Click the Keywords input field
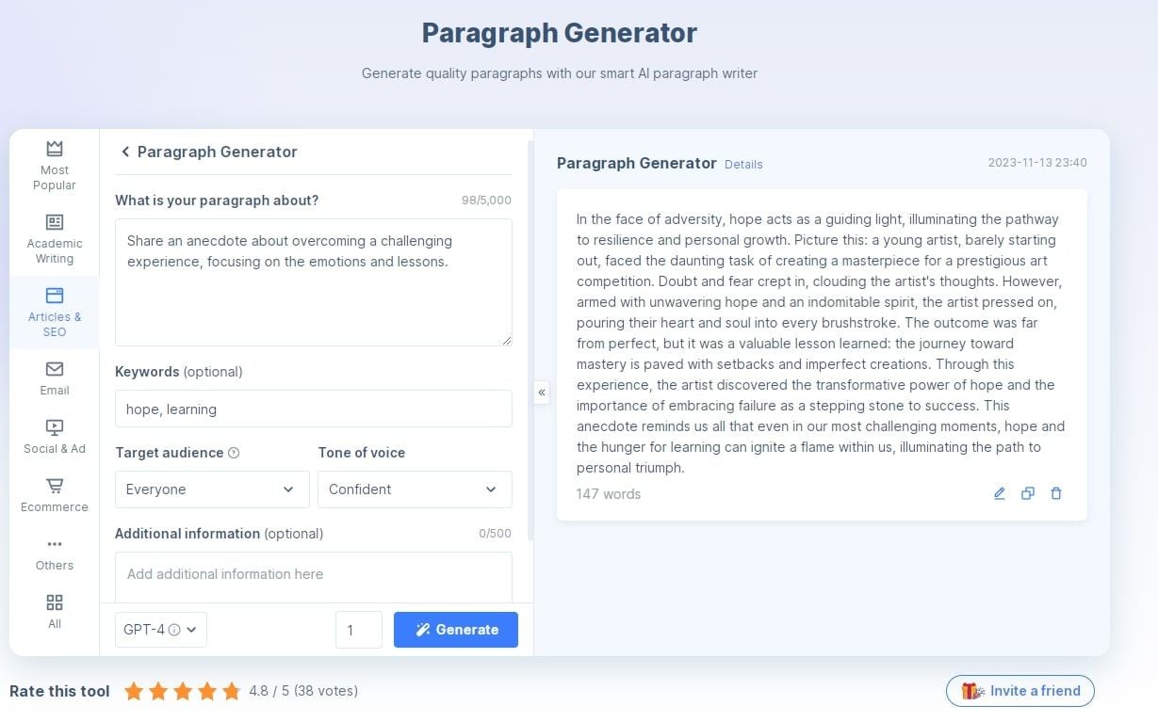This screenshot has height=722, width=1158. pos(314,409)
